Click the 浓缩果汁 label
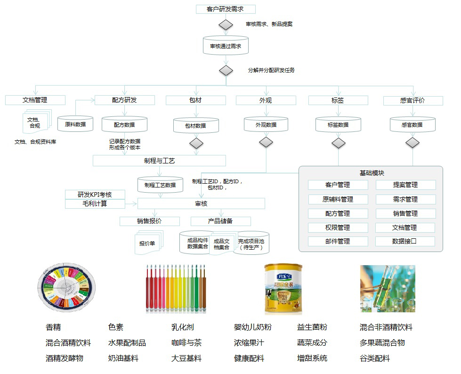461x374 pixels. (249, 342)
